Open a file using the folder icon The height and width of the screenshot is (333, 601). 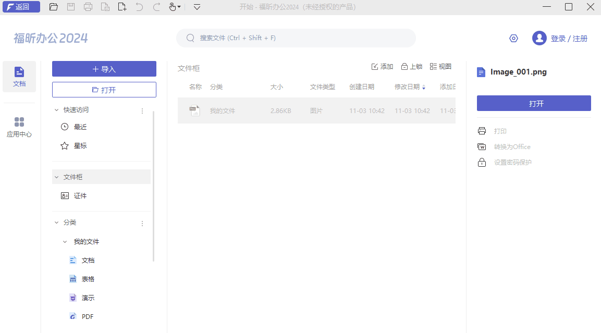click(x=54, y=7)
